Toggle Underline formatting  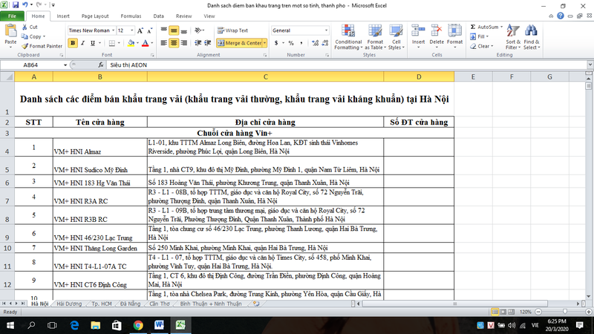(93, 43)
